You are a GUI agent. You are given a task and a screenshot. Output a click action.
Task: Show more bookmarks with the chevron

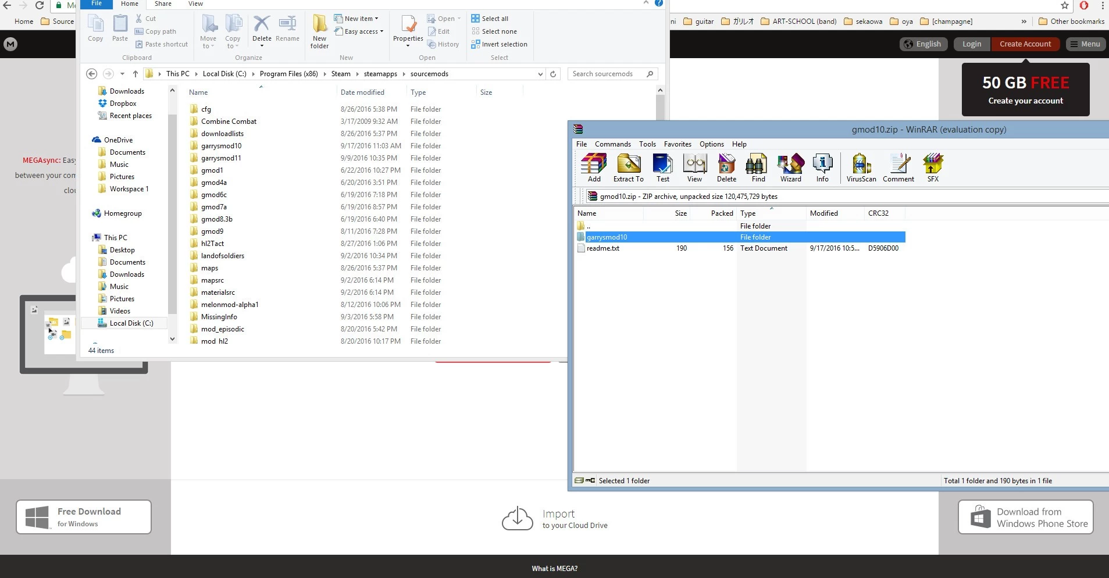click(1024, 22)
